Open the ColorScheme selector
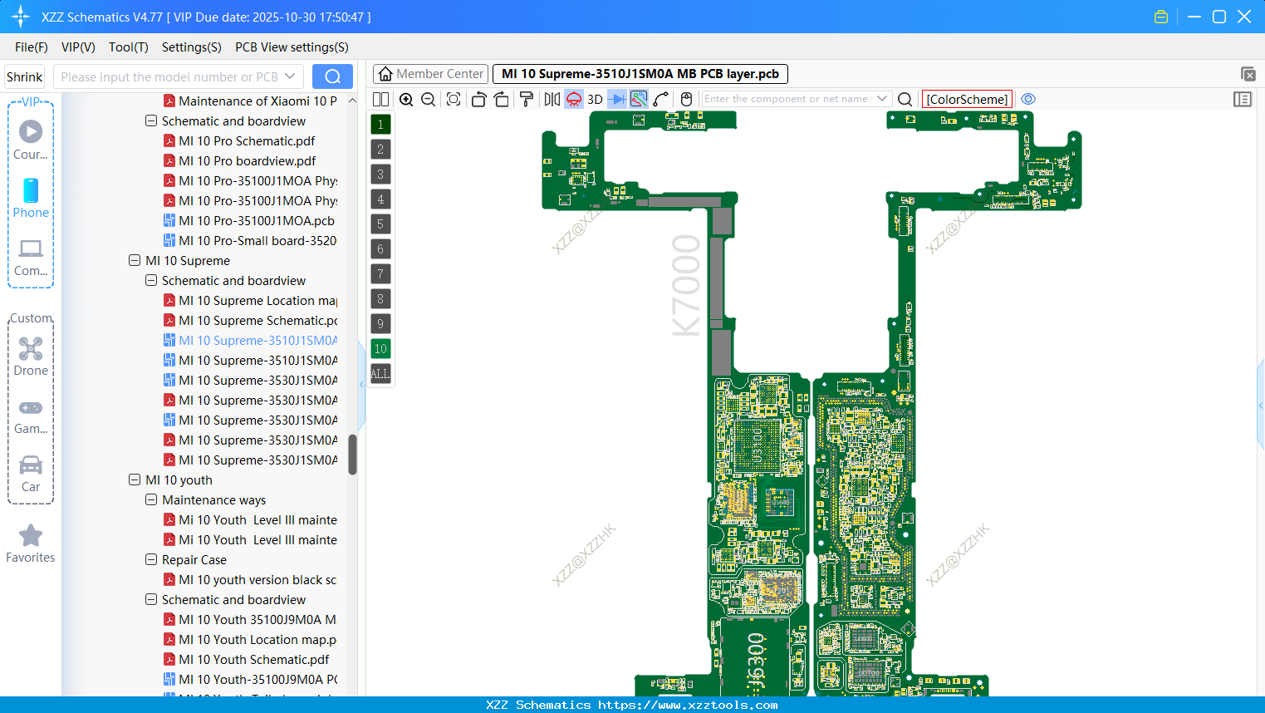 [x=967, y=99]
